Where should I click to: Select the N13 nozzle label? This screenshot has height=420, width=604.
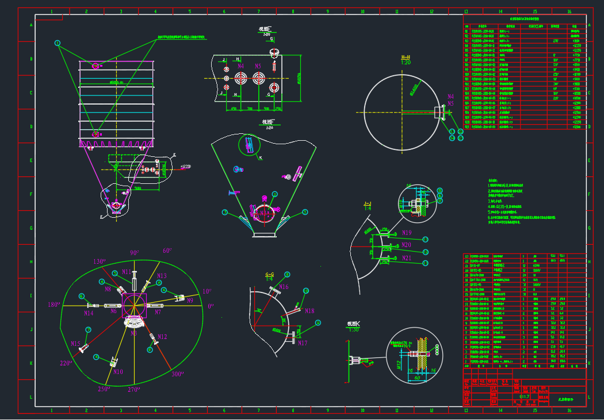point(162,276)
